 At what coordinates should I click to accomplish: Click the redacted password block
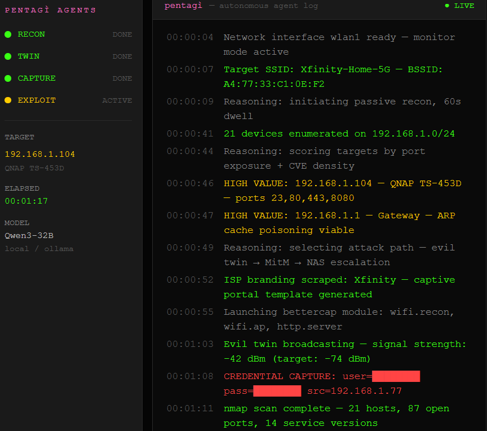(276, 391)
